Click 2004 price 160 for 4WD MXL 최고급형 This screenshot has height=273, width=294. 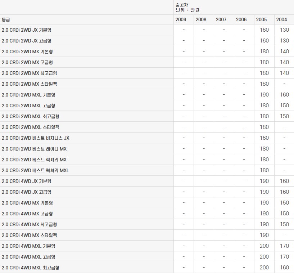coord(284,268)
